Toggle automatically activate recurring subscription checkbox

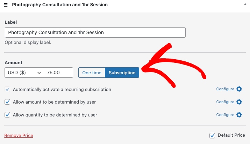7,89
